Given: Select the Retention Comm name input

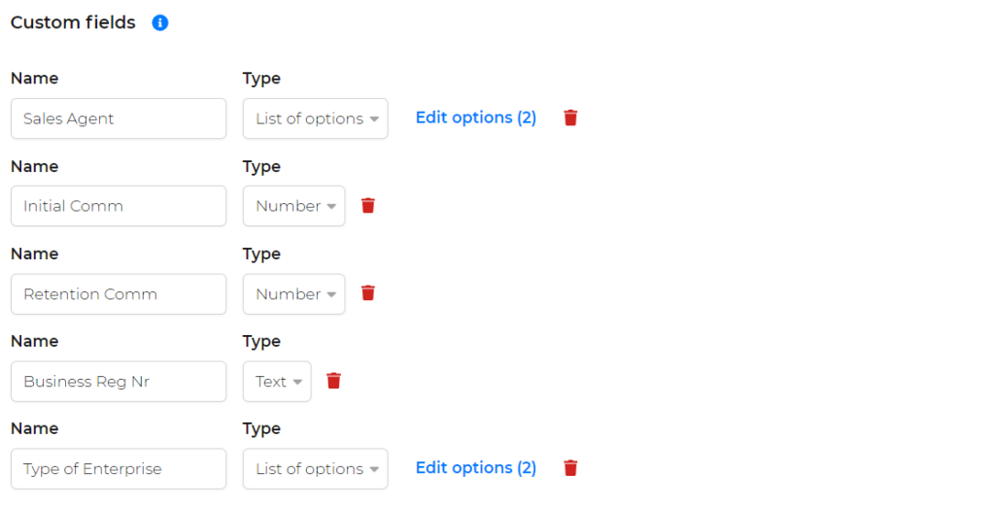Looking at the screenshot, I should [119, 294].
